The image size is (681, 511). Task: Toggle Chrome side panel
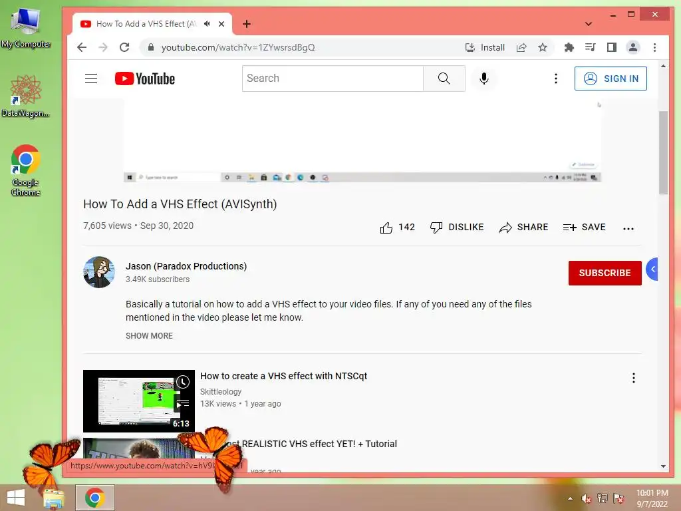(x=612, y=47)
